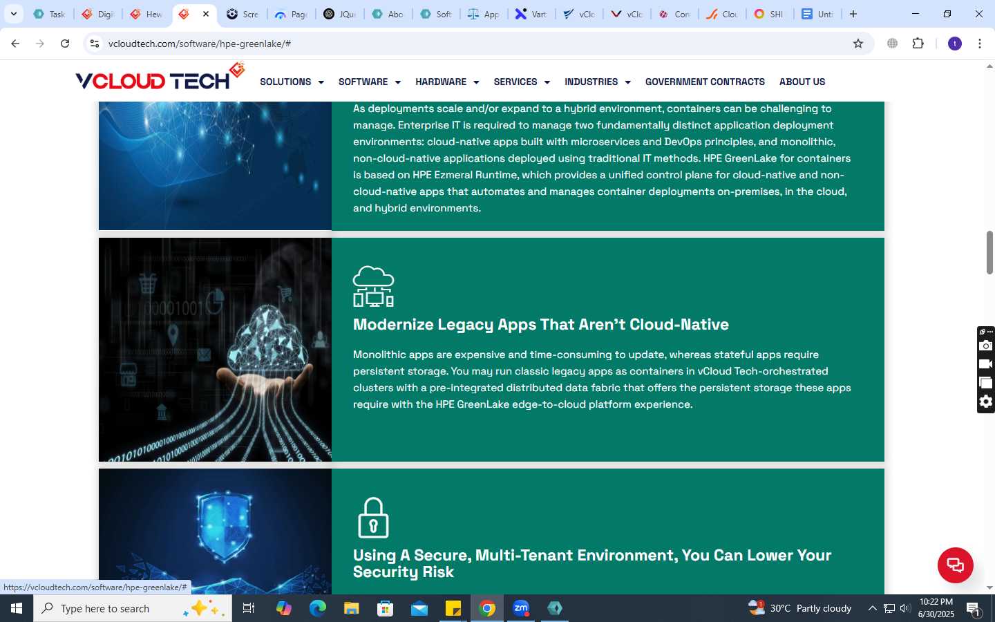The image size is (995, 622).
Task: Open the tab search dropdown arrow
Action: (x=13, y=14)
